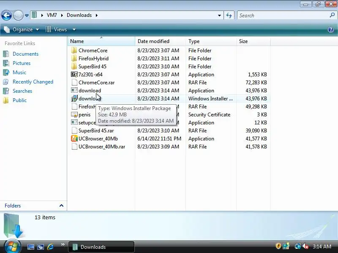Sort by the Date modified column header
Image resolution: width=338 pixels, height=253 pixels.
click(160, 41)
